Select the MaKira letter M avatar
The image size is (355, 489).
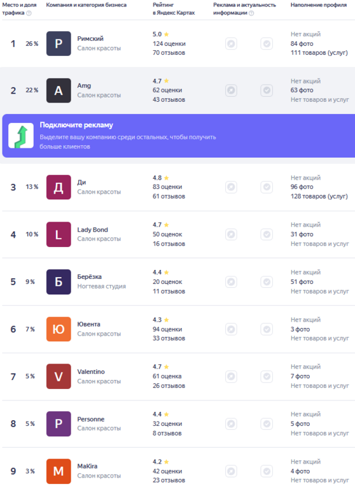click(59, 471)
